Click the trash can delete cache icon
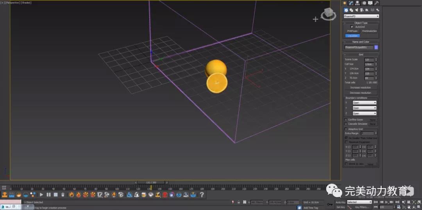 (63, 194)
